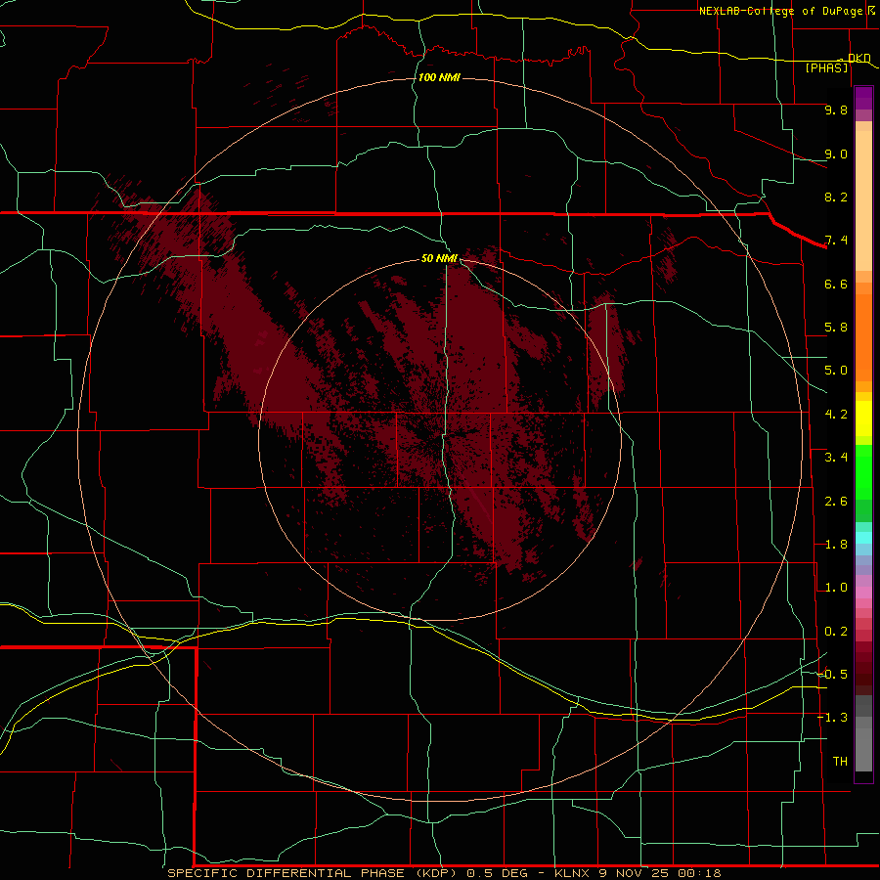Click the 5.8 value on color scale
The image size is (880, 880).
(836, 328)
